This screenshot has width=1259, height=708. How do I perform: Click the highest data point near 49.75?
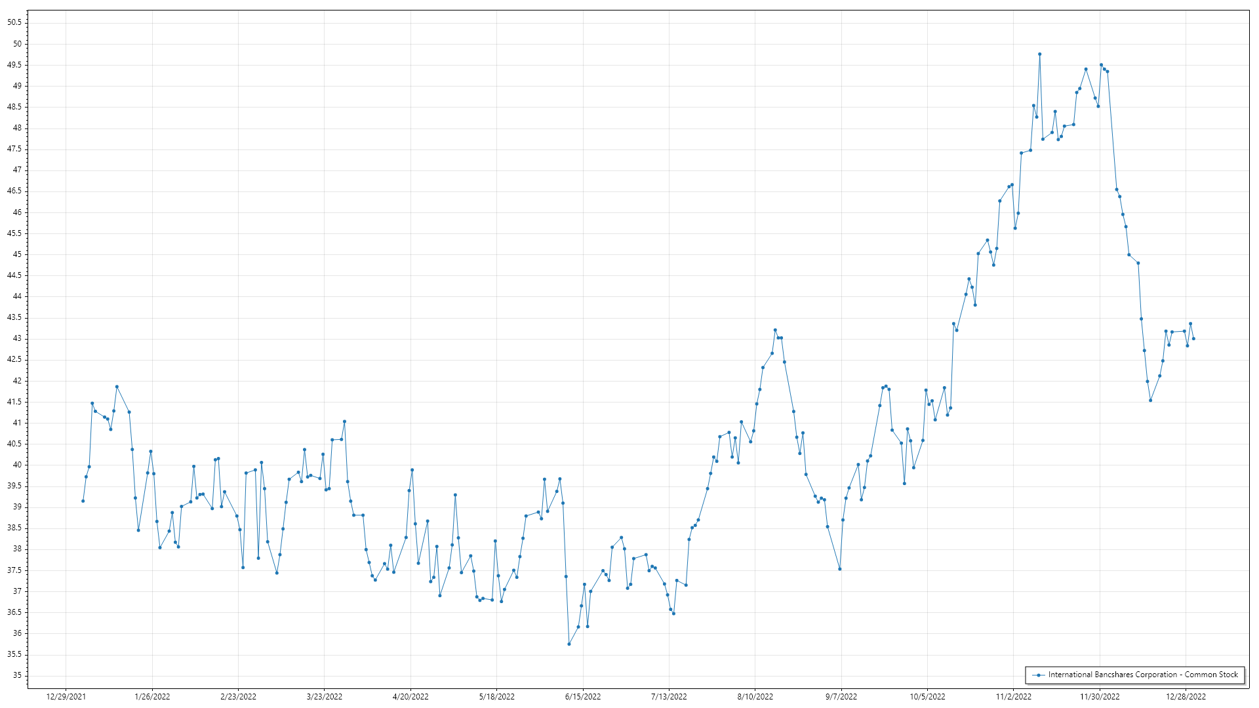pyautogui.click(x=1039, y=54)
